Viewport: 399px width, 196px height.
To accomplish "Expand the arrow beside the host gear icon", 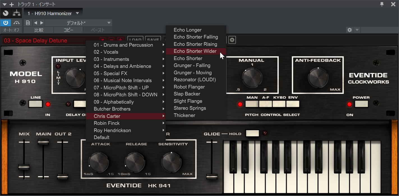I will point(357,30).
